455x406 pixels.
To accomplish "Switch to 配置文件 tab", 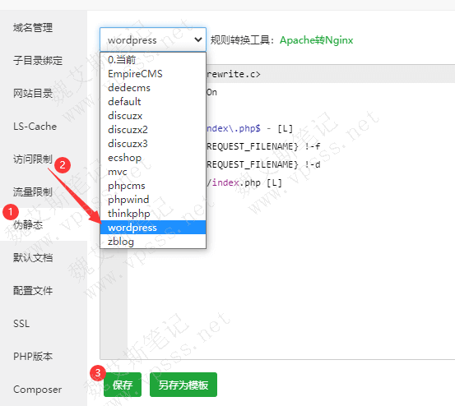I will tap(44, 290).
